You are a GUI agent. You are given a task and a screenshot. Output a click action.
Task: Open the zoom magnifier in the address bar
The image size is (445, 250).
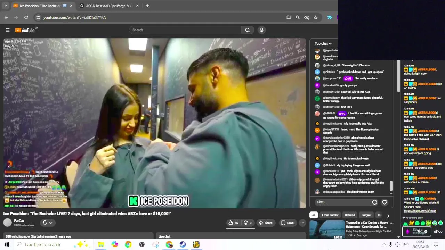tap(298, 17)
